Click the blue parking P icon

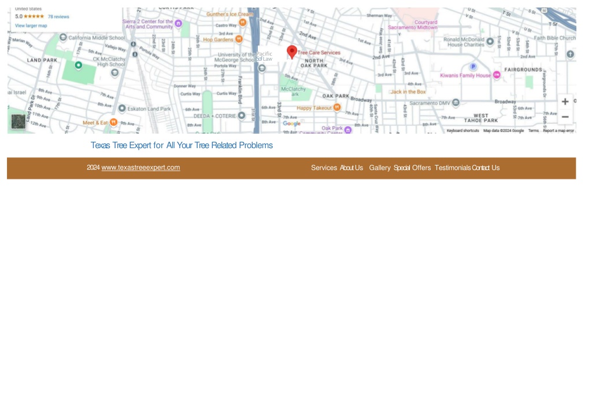tap(473, 67)
